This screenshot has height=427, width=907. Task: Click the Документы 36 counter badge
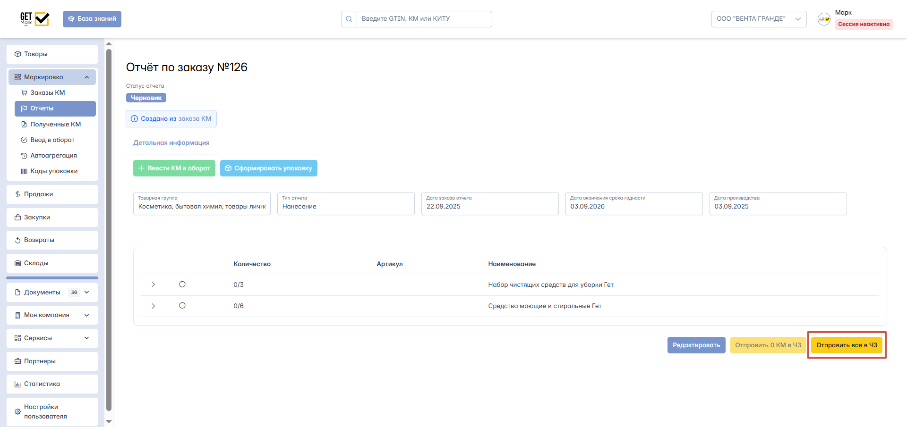tap(74, 293)
